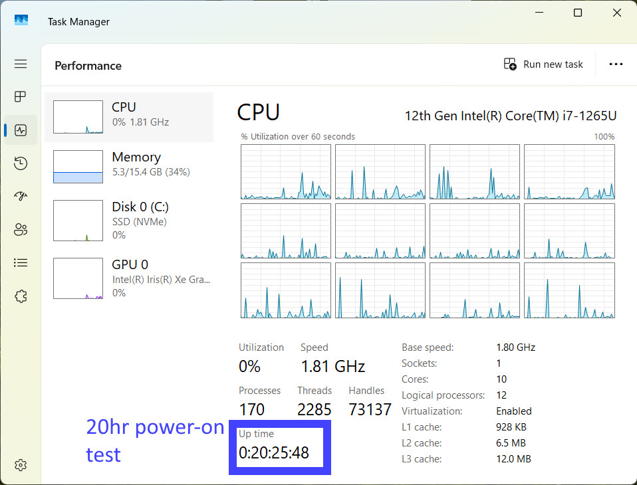Screen dimensions: 637x485
Task: Maximize the Task Manager window
Action: 578,13
